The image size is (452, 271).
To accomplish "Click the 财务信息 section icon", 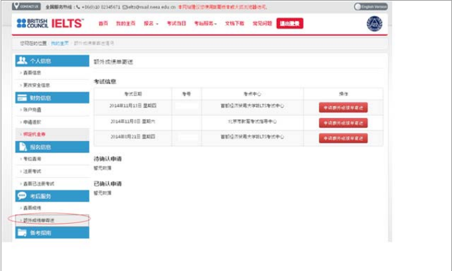I will 23,98.
